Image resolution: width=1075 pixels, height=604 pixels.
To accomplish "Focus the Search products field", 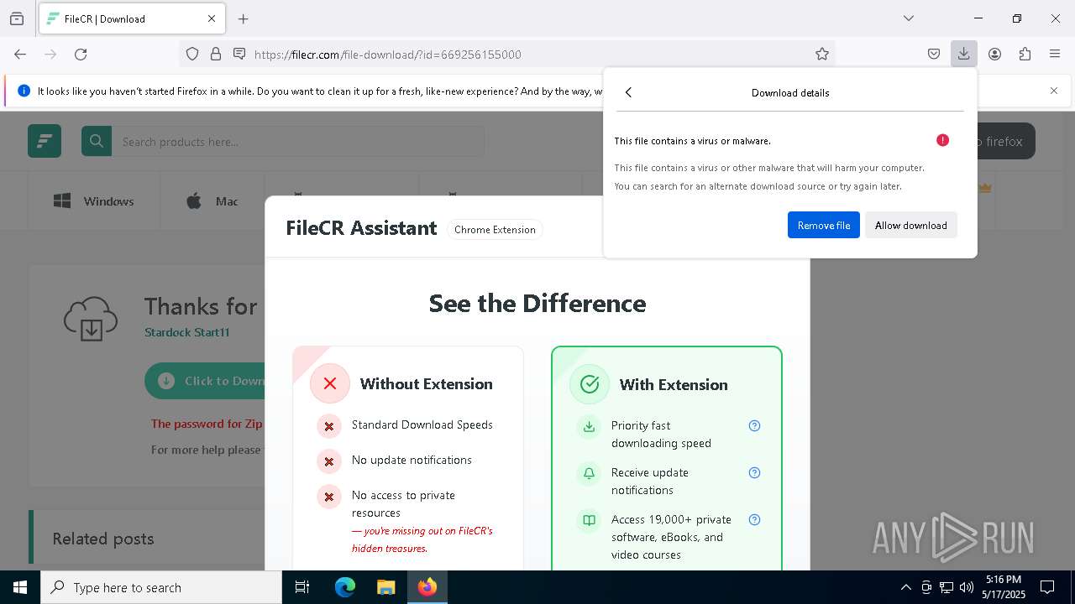I will 298,141.
